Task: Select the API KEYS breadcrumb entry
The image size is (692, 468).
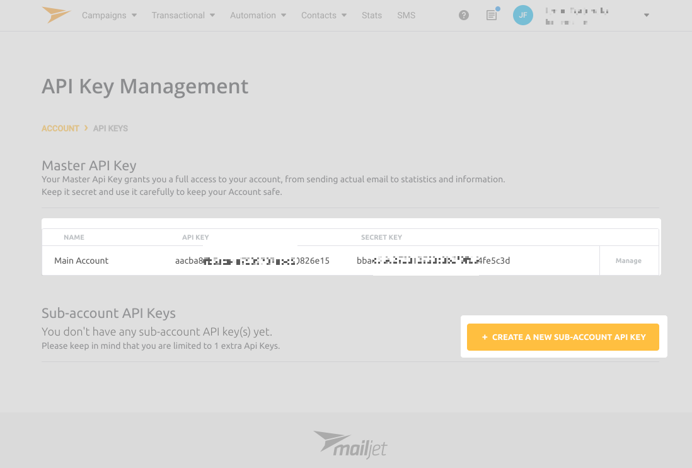Action: click(110, 128)
